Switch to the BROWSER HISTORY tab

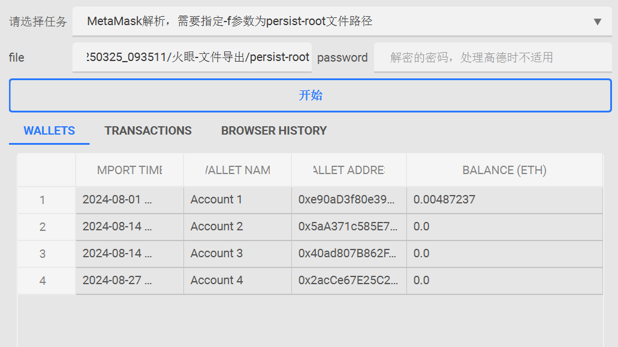(x=274, y=130)
